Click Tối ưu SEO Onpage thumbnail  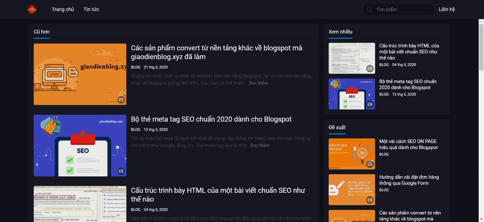[352, 154]
